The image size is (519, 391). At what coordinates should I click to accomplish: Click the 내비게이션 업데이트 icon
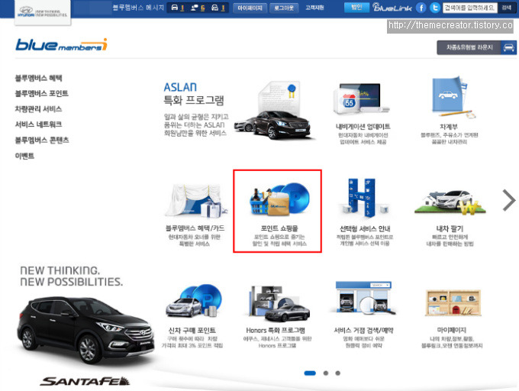click(x=361, y=99)
